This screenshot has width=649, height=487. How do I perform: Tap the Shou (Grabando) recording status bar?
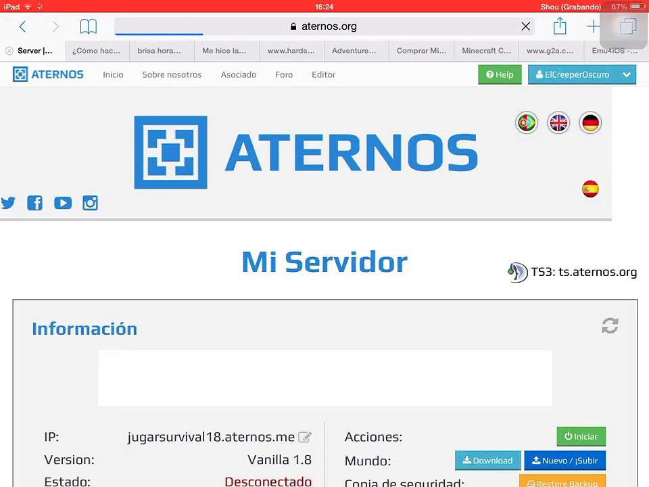pos(571,7)
